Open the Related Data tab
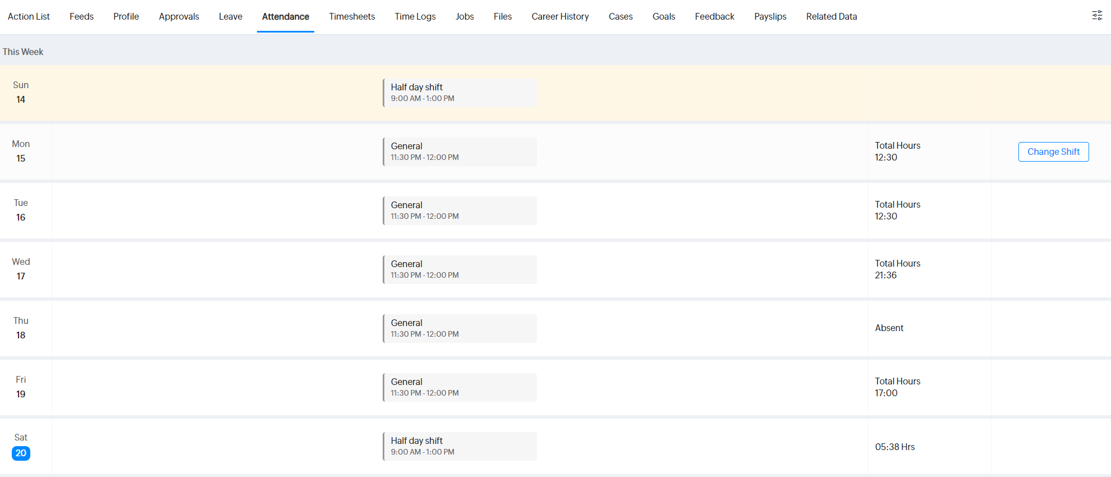The width and height of the screenshot is (1111, 477). pyautogui.click(x=831, y=16)
